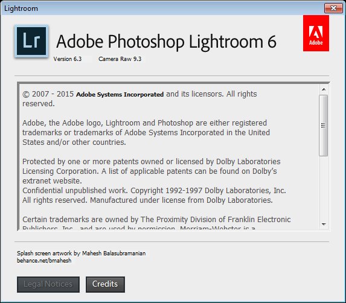Open the Legal Notices button
The height and width of the screenshot is (303, 346).
48,284
